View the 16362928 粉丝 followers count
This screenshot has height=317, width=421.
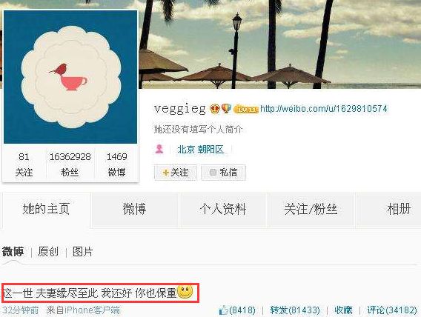click(70, 164)
